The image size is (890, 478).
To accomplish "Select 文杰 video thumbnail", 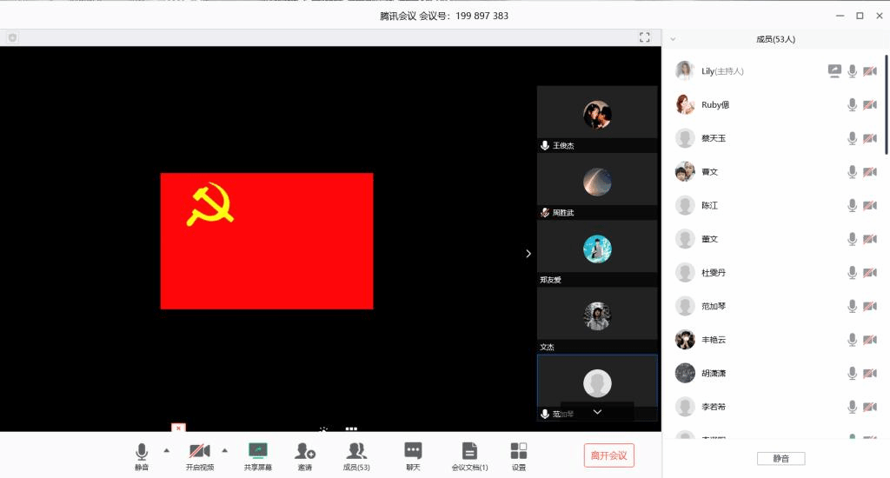I will (597, 320).
